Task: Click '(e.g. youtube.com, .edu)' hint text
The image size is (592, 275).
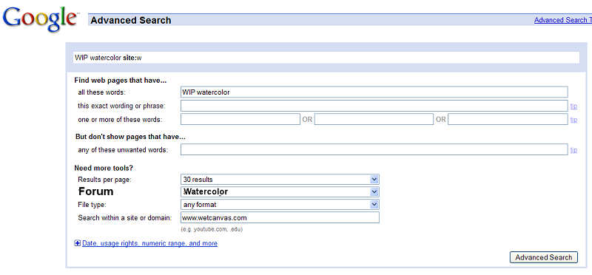Action: (212, 229)
